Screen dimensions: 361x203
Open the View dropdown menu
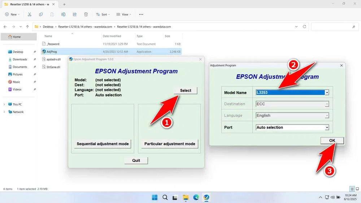123,14
